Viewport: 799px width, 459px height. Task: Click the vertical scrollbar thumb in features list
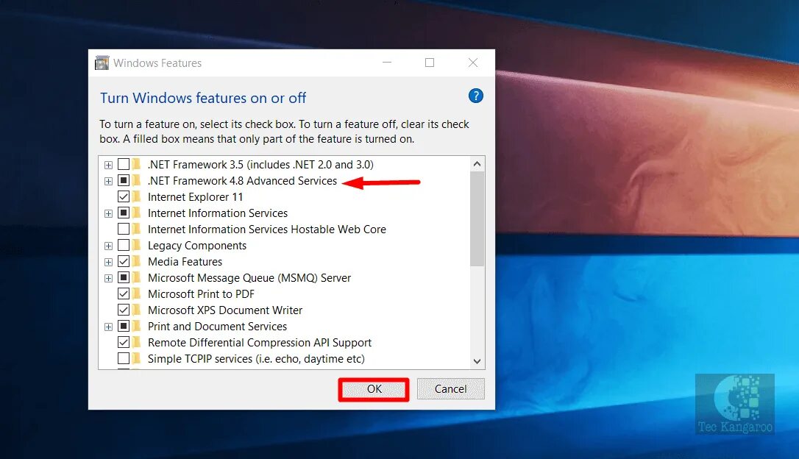(477, 218)
